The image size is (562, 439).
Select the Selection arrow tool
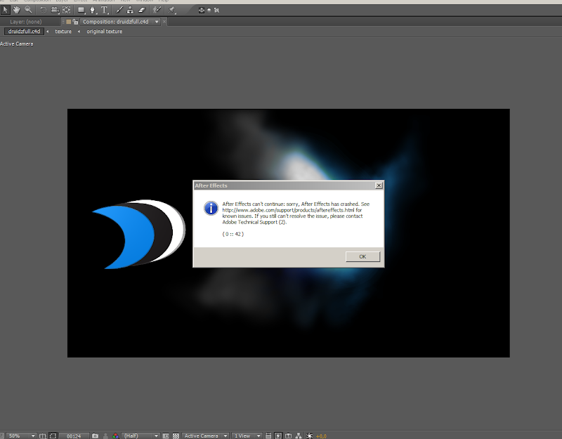[x=5, y=10]
